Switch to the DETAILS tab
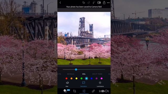This screenshot has height=94, width=168. coord(71,74)
